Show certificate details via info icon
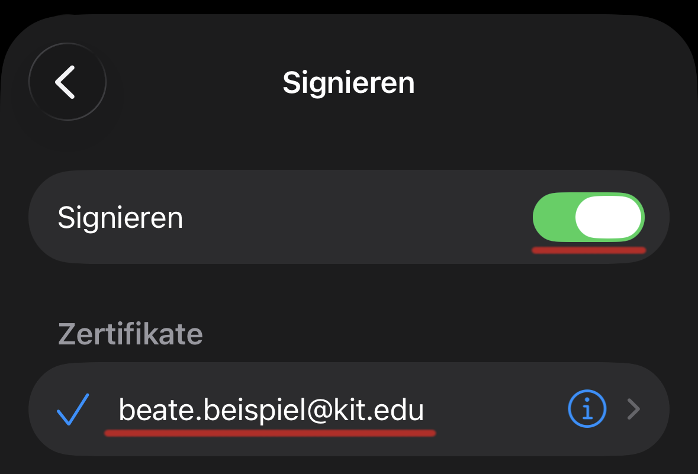 tap(587, 409)
